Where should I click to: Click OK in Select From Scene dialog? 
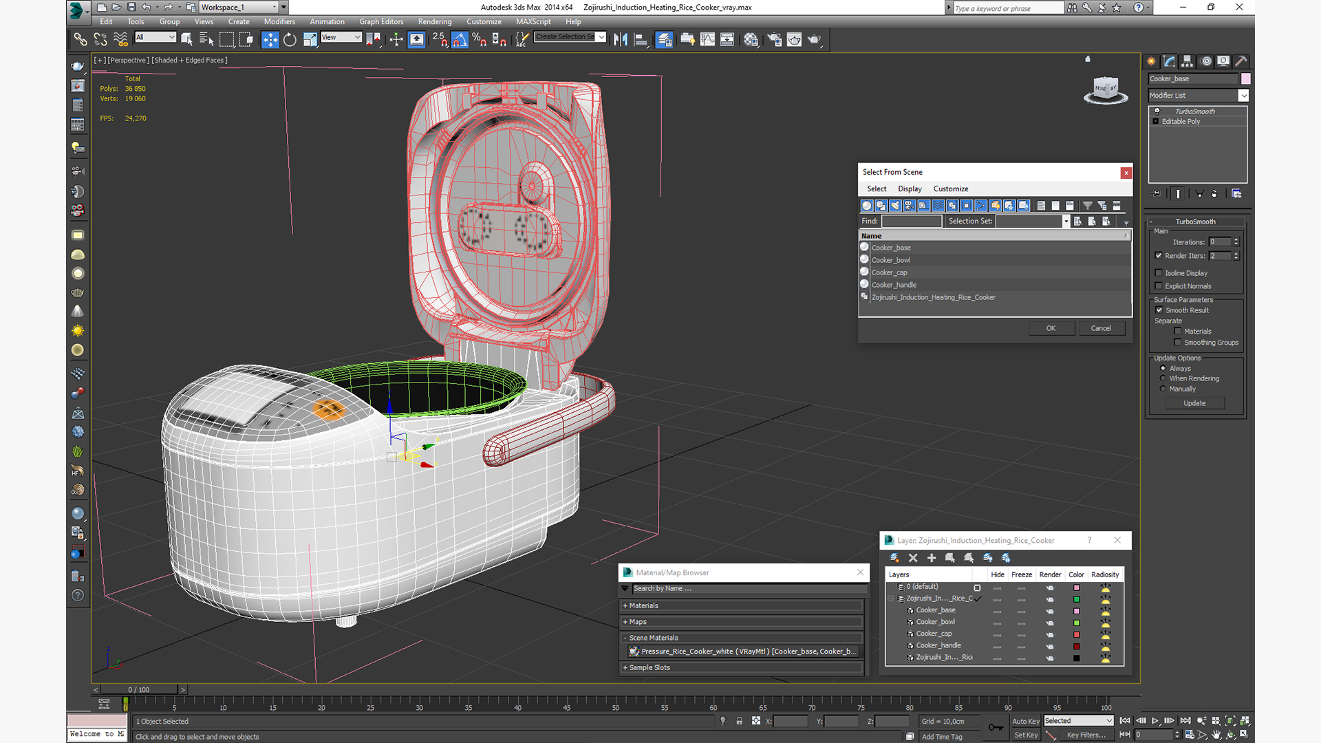click(x=1051, y=328)
